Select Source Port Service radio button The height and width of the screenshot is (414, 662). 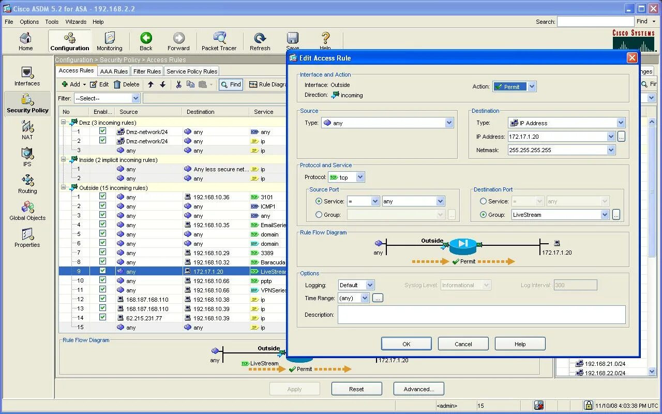[319, 201]
